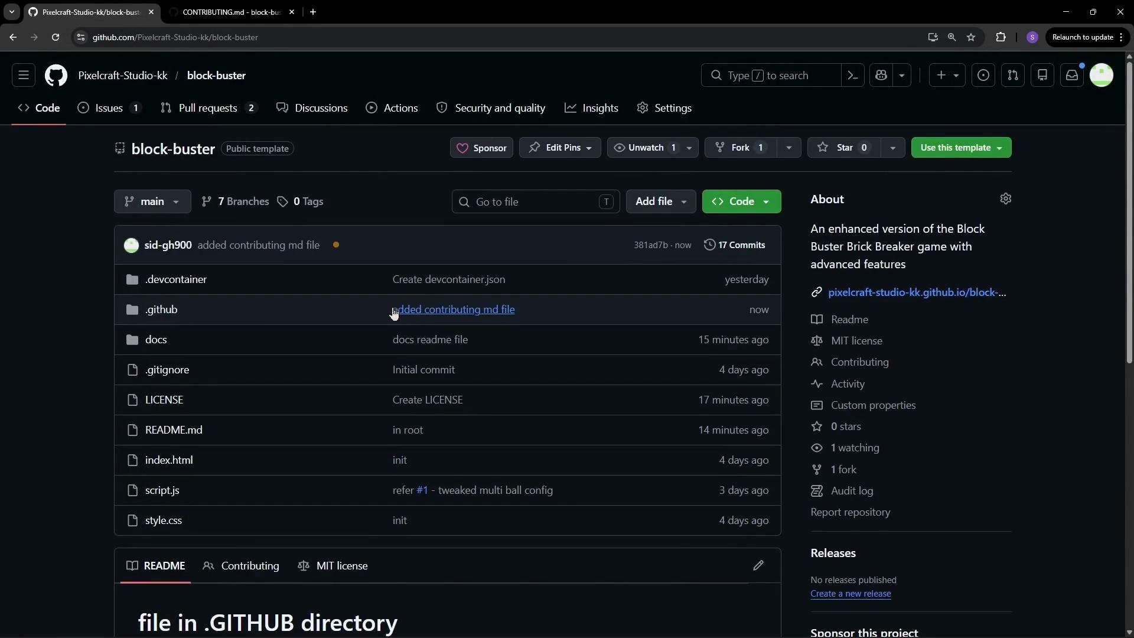Click the commit status orange dot

click(x=336, y=245)
